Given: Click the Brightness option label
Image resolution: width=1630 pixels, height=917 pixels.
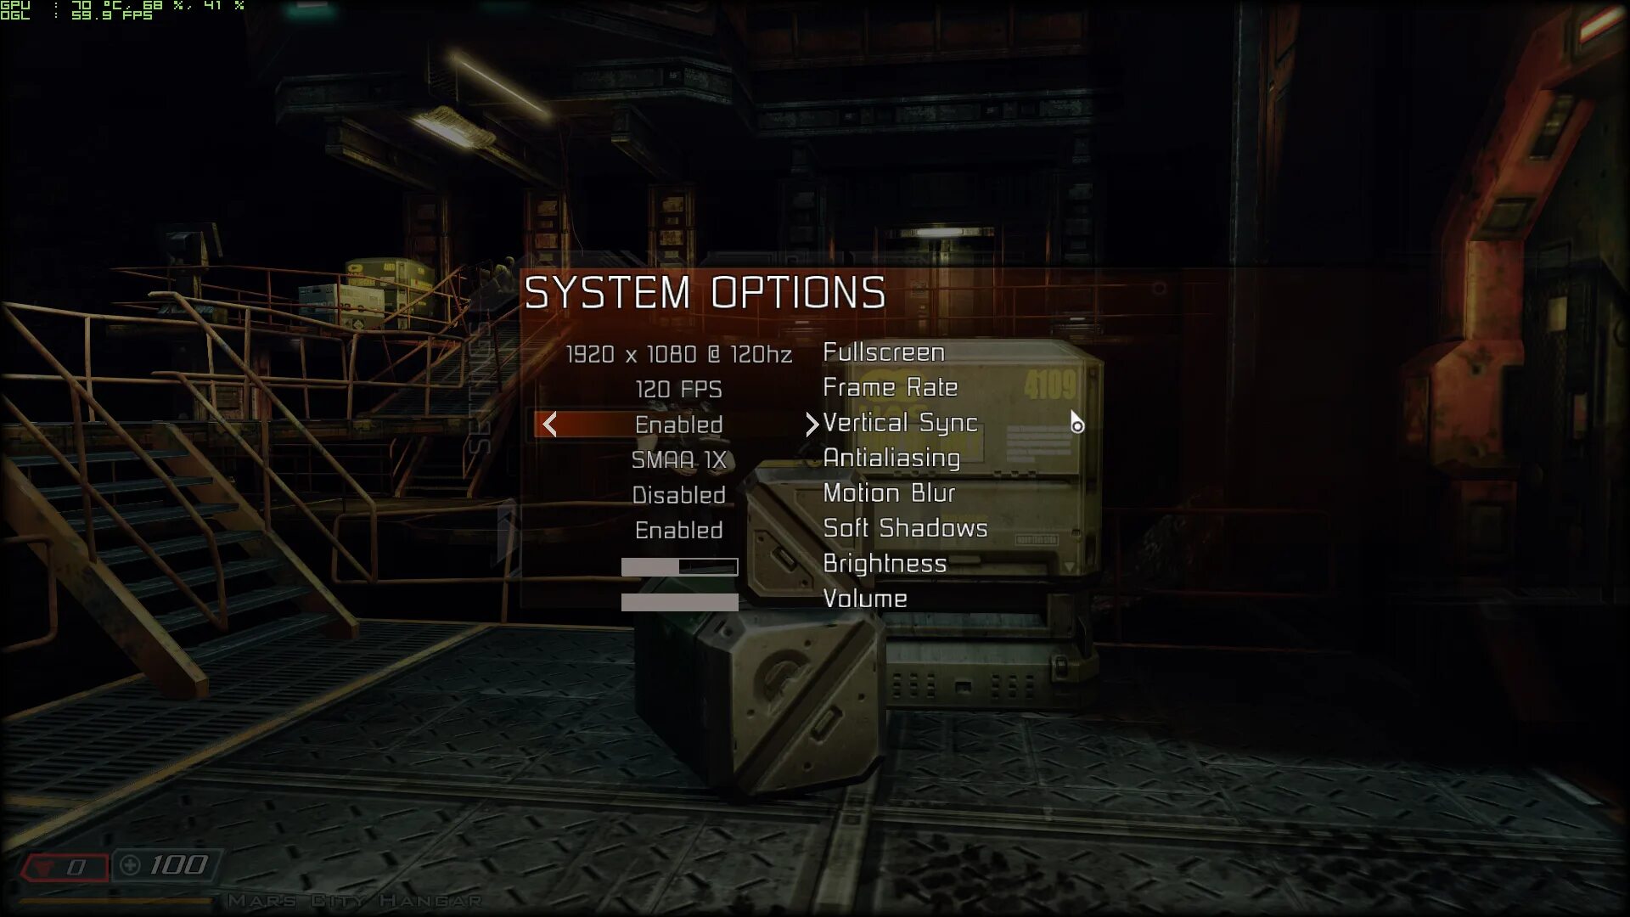Looking at the screenshot, I should 885,565.
